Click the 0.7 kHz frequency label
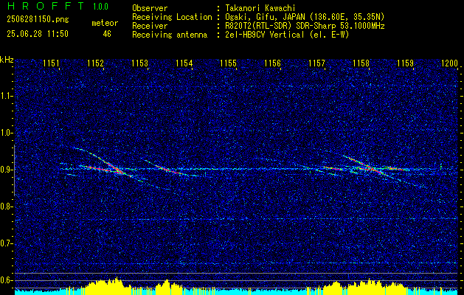 7,243
